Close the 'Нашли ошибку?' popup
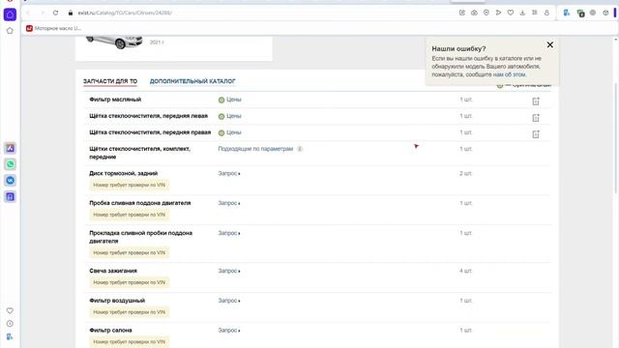The height and width of the screenshot is (348, 619). 550,45
